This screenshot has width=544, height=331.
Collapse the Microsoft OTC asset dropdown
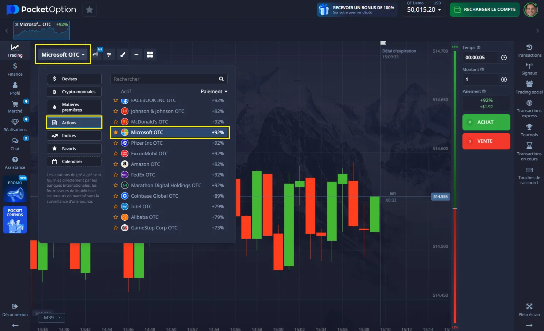[63, 54]
